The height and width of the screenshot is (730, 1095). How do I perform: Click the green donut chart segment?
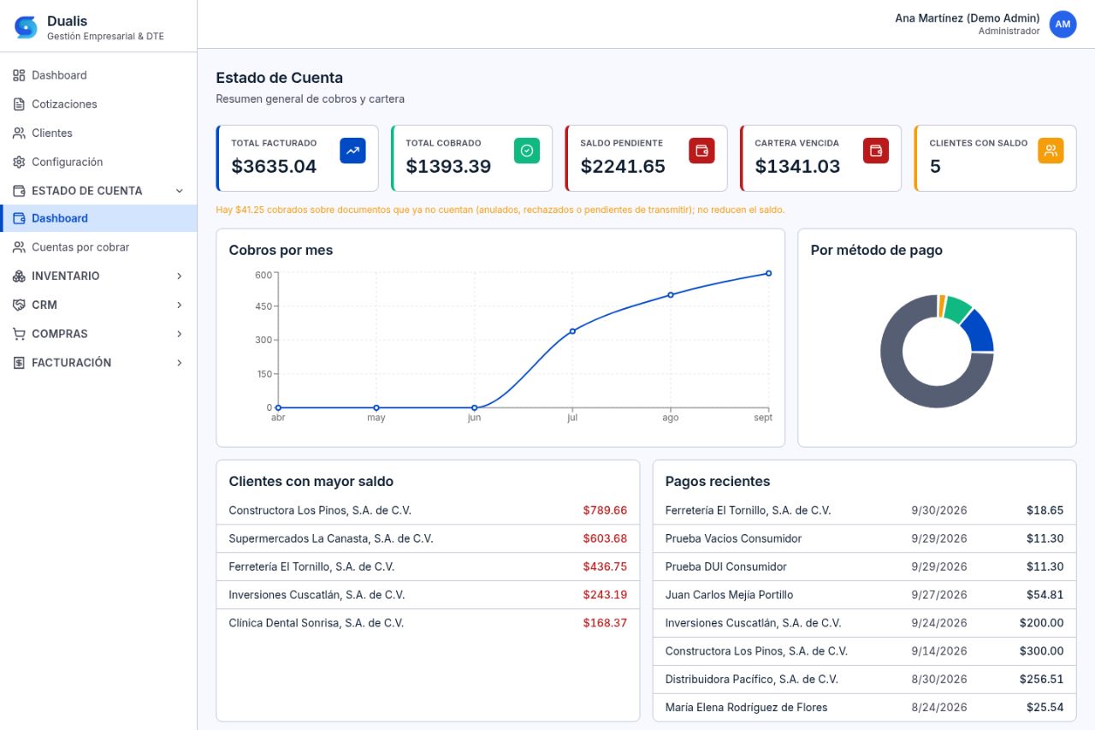pos(956,308)
